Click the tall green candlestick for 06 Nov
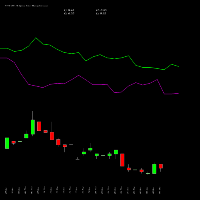The height and width of the screenshot is (200, 200). tap(33, 127)
